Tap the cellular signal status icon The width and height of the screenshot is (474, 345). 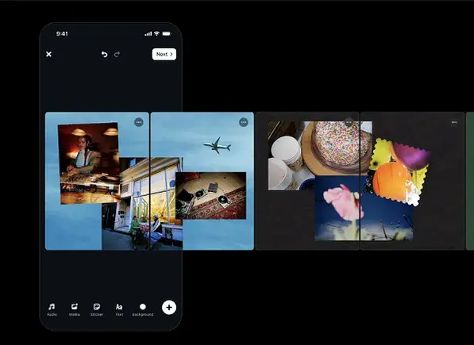pyautogui.click(x=148, y=34)
